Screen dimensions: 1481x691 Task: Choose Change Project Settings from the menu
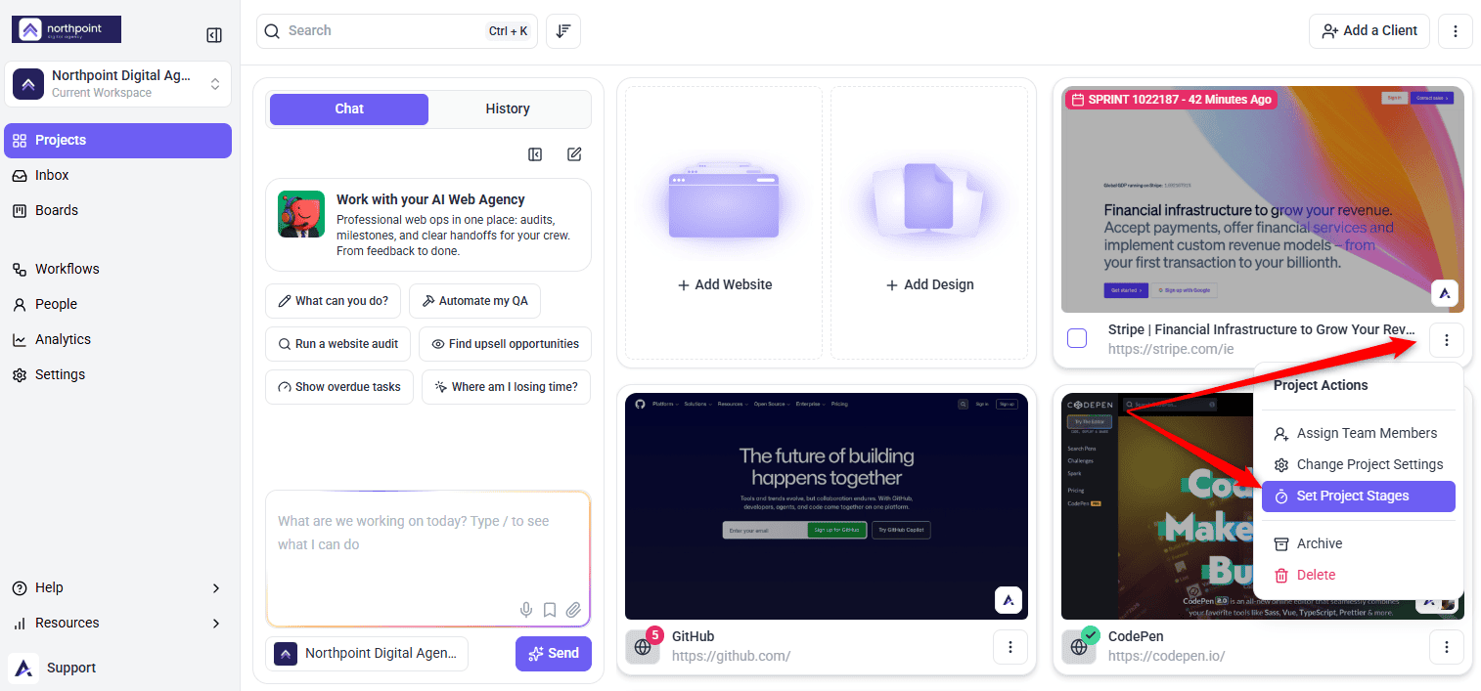(1359, 464)
